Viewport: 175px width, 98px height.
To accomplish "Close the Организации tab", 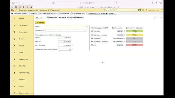I will point(70,13).
